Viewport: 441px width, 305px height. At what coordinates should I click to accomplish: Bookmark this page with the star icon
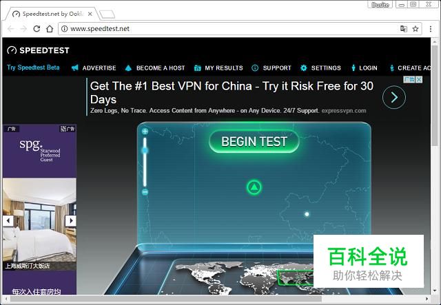(416, 29)
